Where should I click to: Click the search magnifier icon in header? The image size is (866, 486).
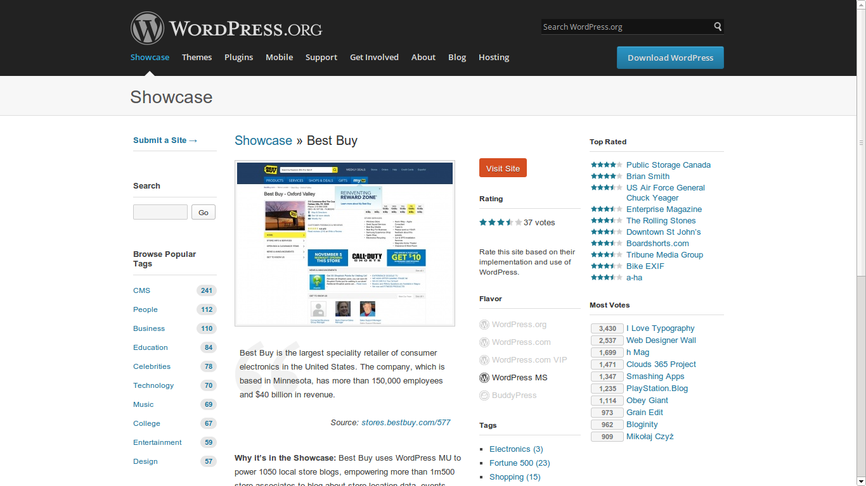718,27
